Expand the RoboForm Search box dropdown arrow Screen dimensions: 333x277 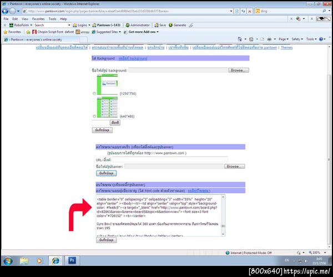pyautogui.click(x=69, y=25)
